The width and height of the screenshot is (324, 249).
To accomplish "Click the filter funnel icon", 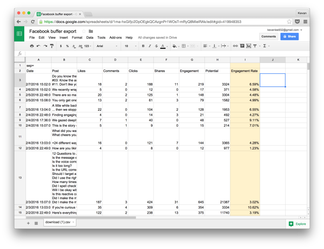I will 255,46.
